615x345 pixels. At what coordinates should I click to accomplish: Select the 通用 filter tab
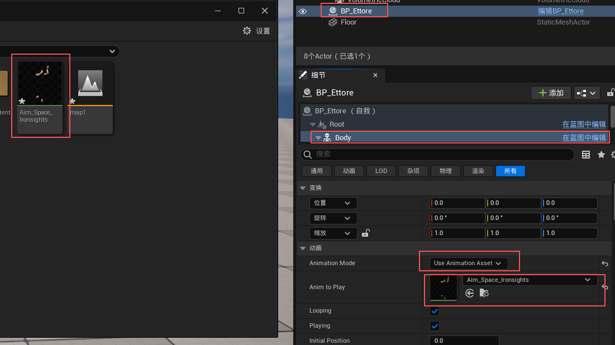[x=317, y=171]
